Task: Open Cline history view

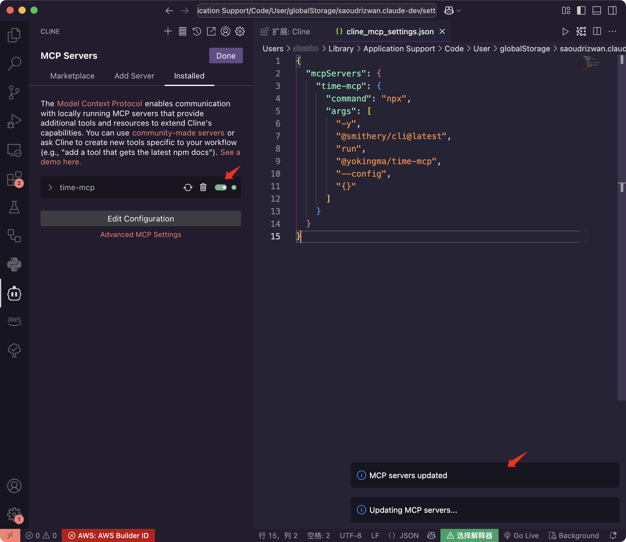Action: point(197,31)
